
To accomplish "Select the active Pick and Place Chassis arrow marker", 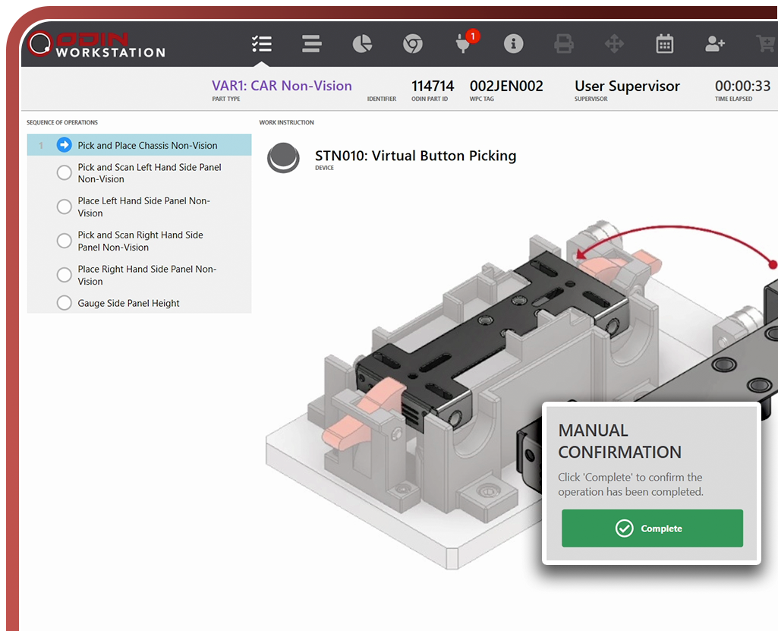I will click(x=64, y=145).
